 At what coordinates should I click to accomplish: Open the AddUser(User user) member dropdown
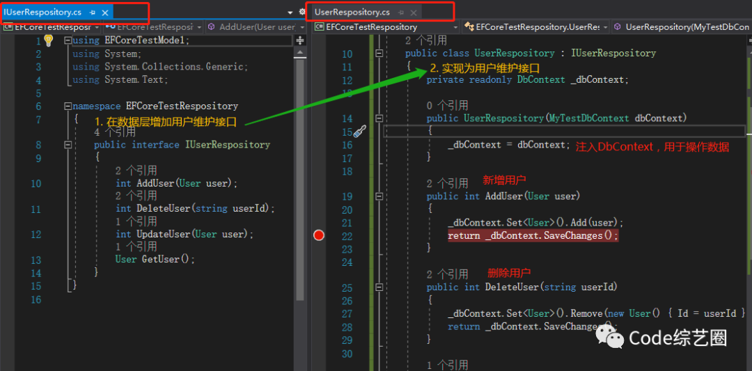(x=255, y=27)
